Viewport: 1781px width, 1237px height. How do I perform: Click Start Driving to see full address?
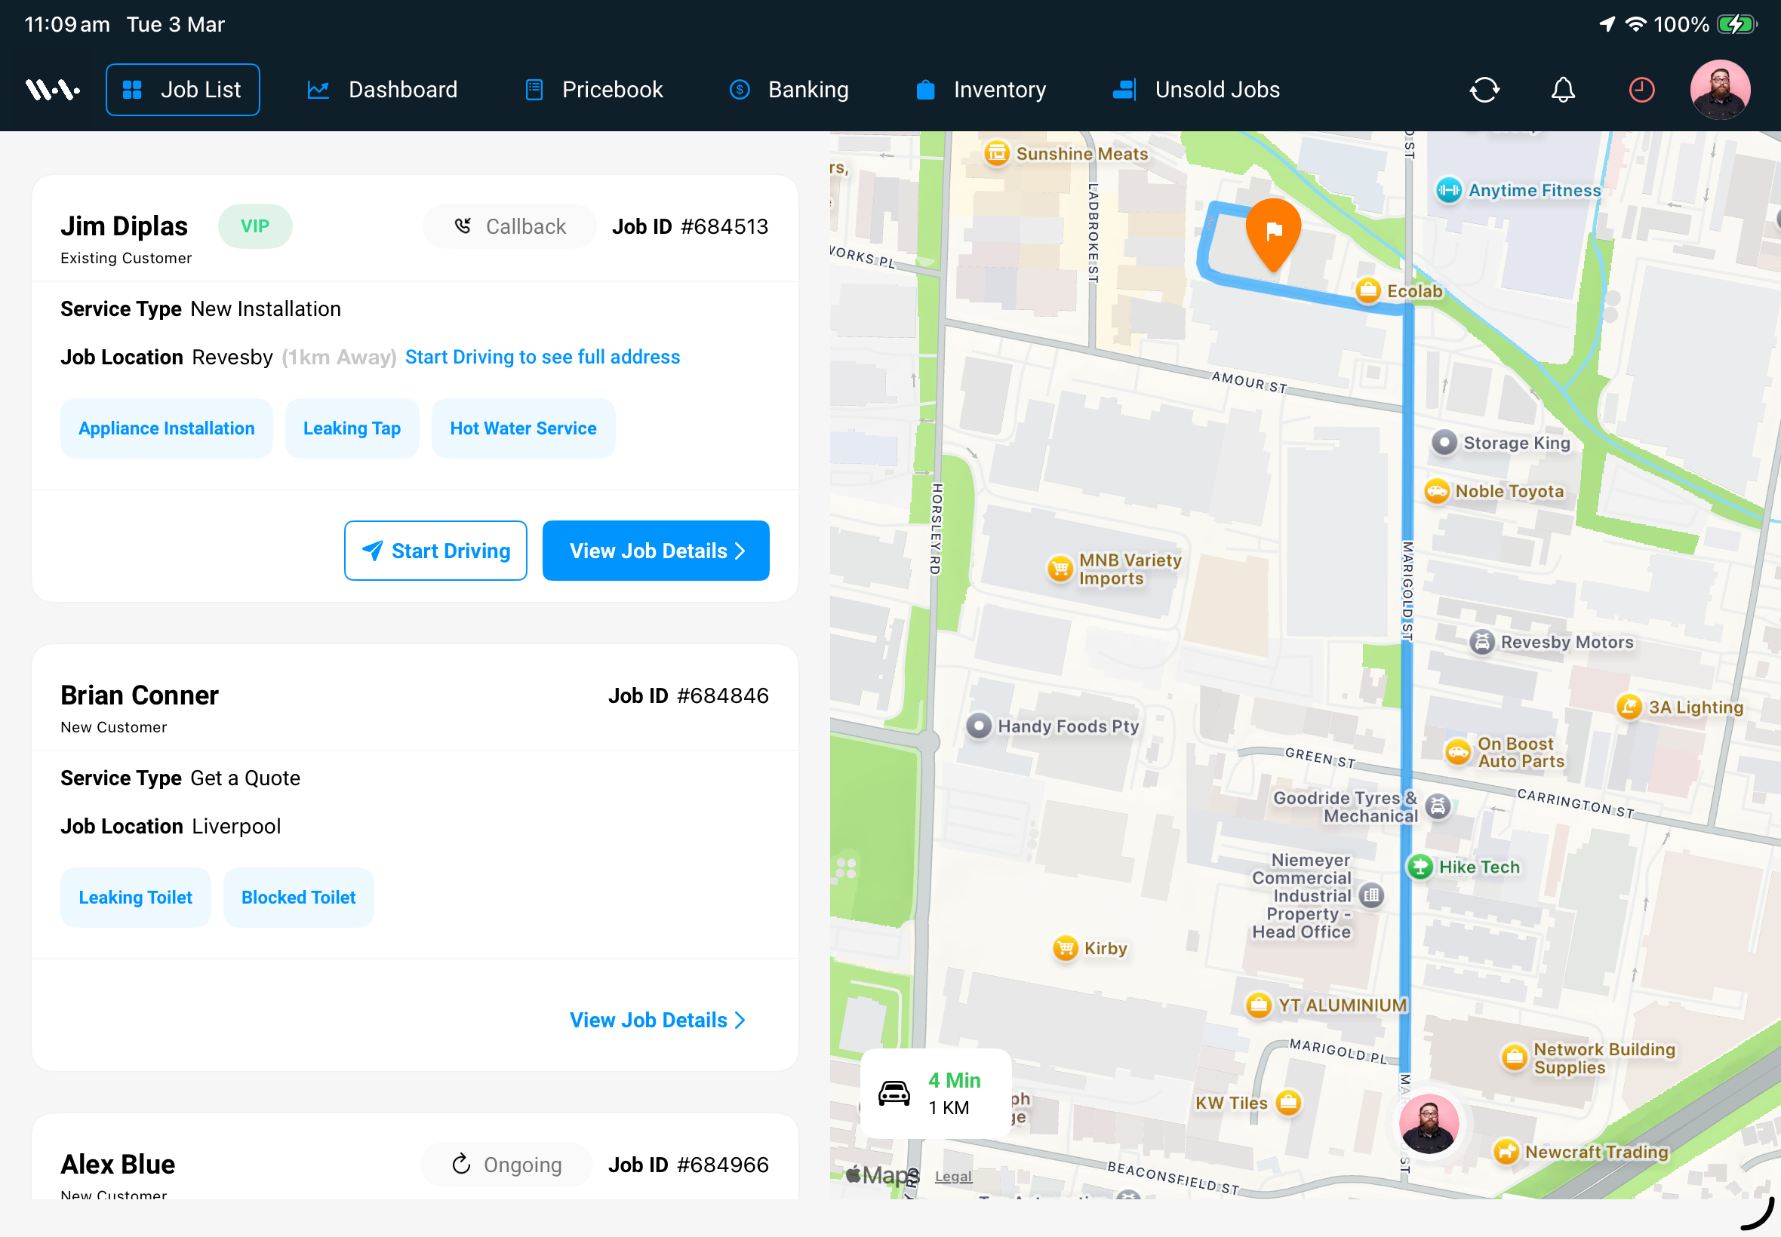pos(542,357)
